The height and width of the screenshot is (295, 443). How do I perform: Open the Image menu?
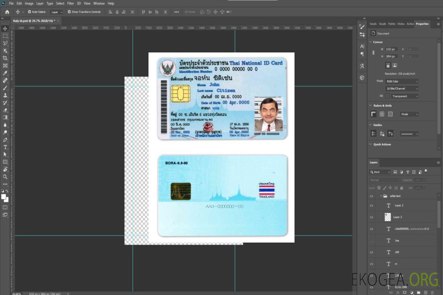pos(29,3)
